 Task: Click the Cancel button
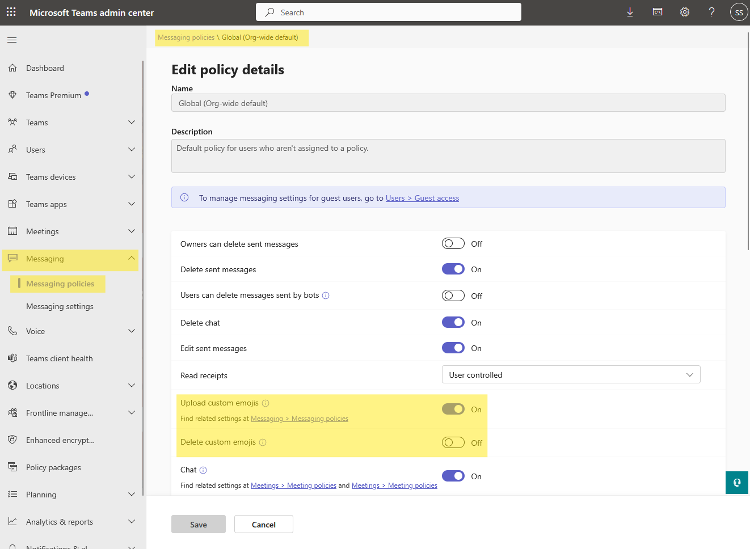tap(263, 525)
